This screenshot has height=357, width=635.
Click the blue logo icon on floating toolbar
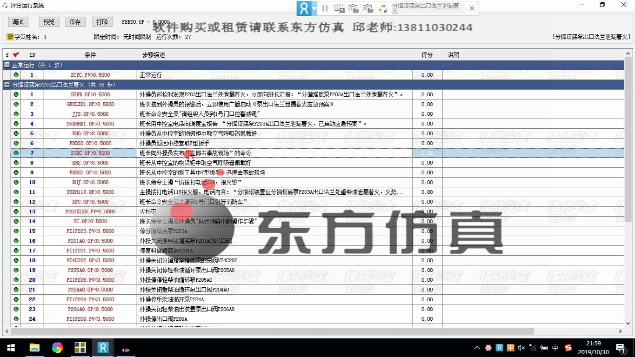(304, 8)
